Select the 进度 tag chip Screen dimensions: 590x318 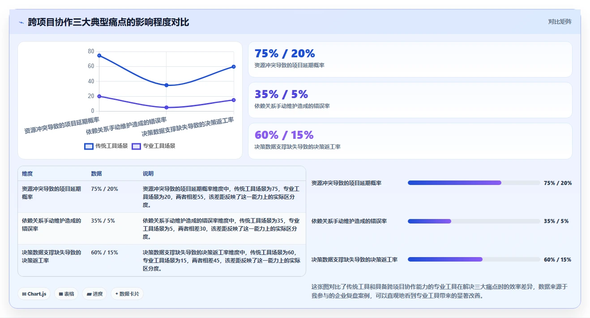click(x=94, y=294)
